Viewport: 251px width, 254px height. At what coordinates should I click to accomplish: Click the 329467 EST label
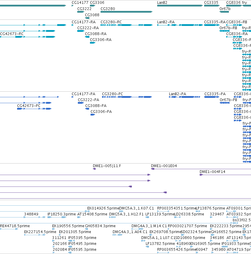[217, 214]
